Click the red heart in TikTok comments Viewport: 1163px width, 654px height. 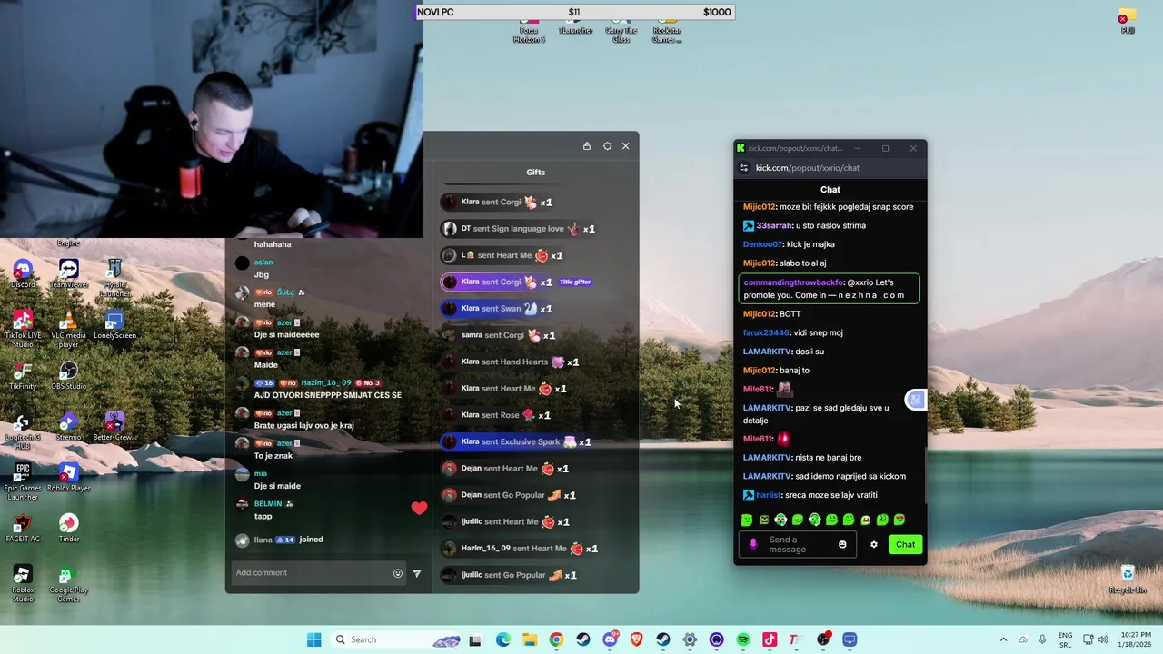point(419,509)
